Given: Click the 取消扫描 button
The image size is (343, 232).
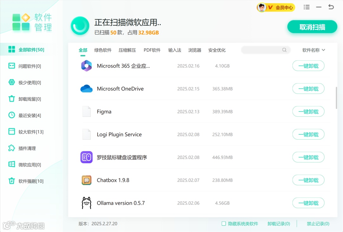Looking at the screenshot, I should (x=312, y=27).
